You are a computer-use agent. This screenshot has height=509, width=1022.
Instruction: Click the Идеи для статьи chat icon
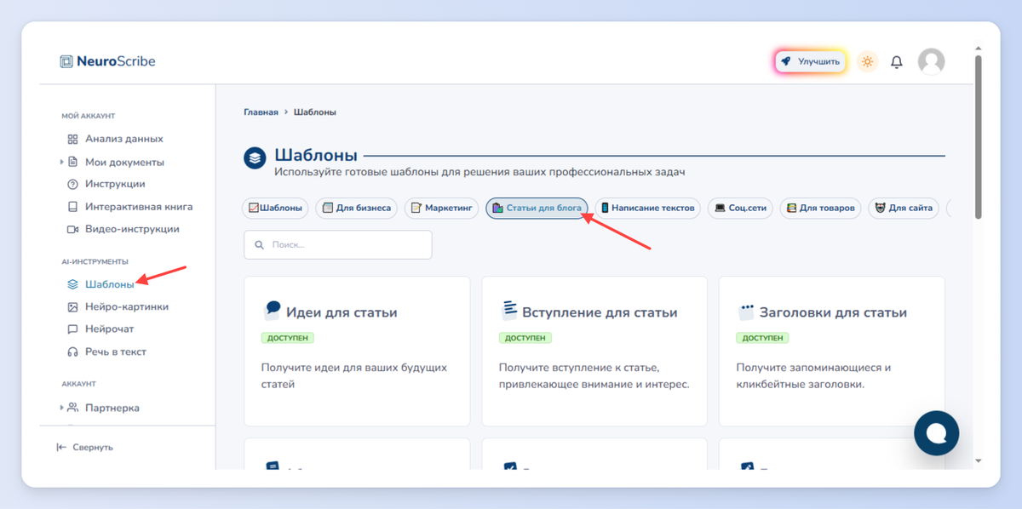[272, 310]
